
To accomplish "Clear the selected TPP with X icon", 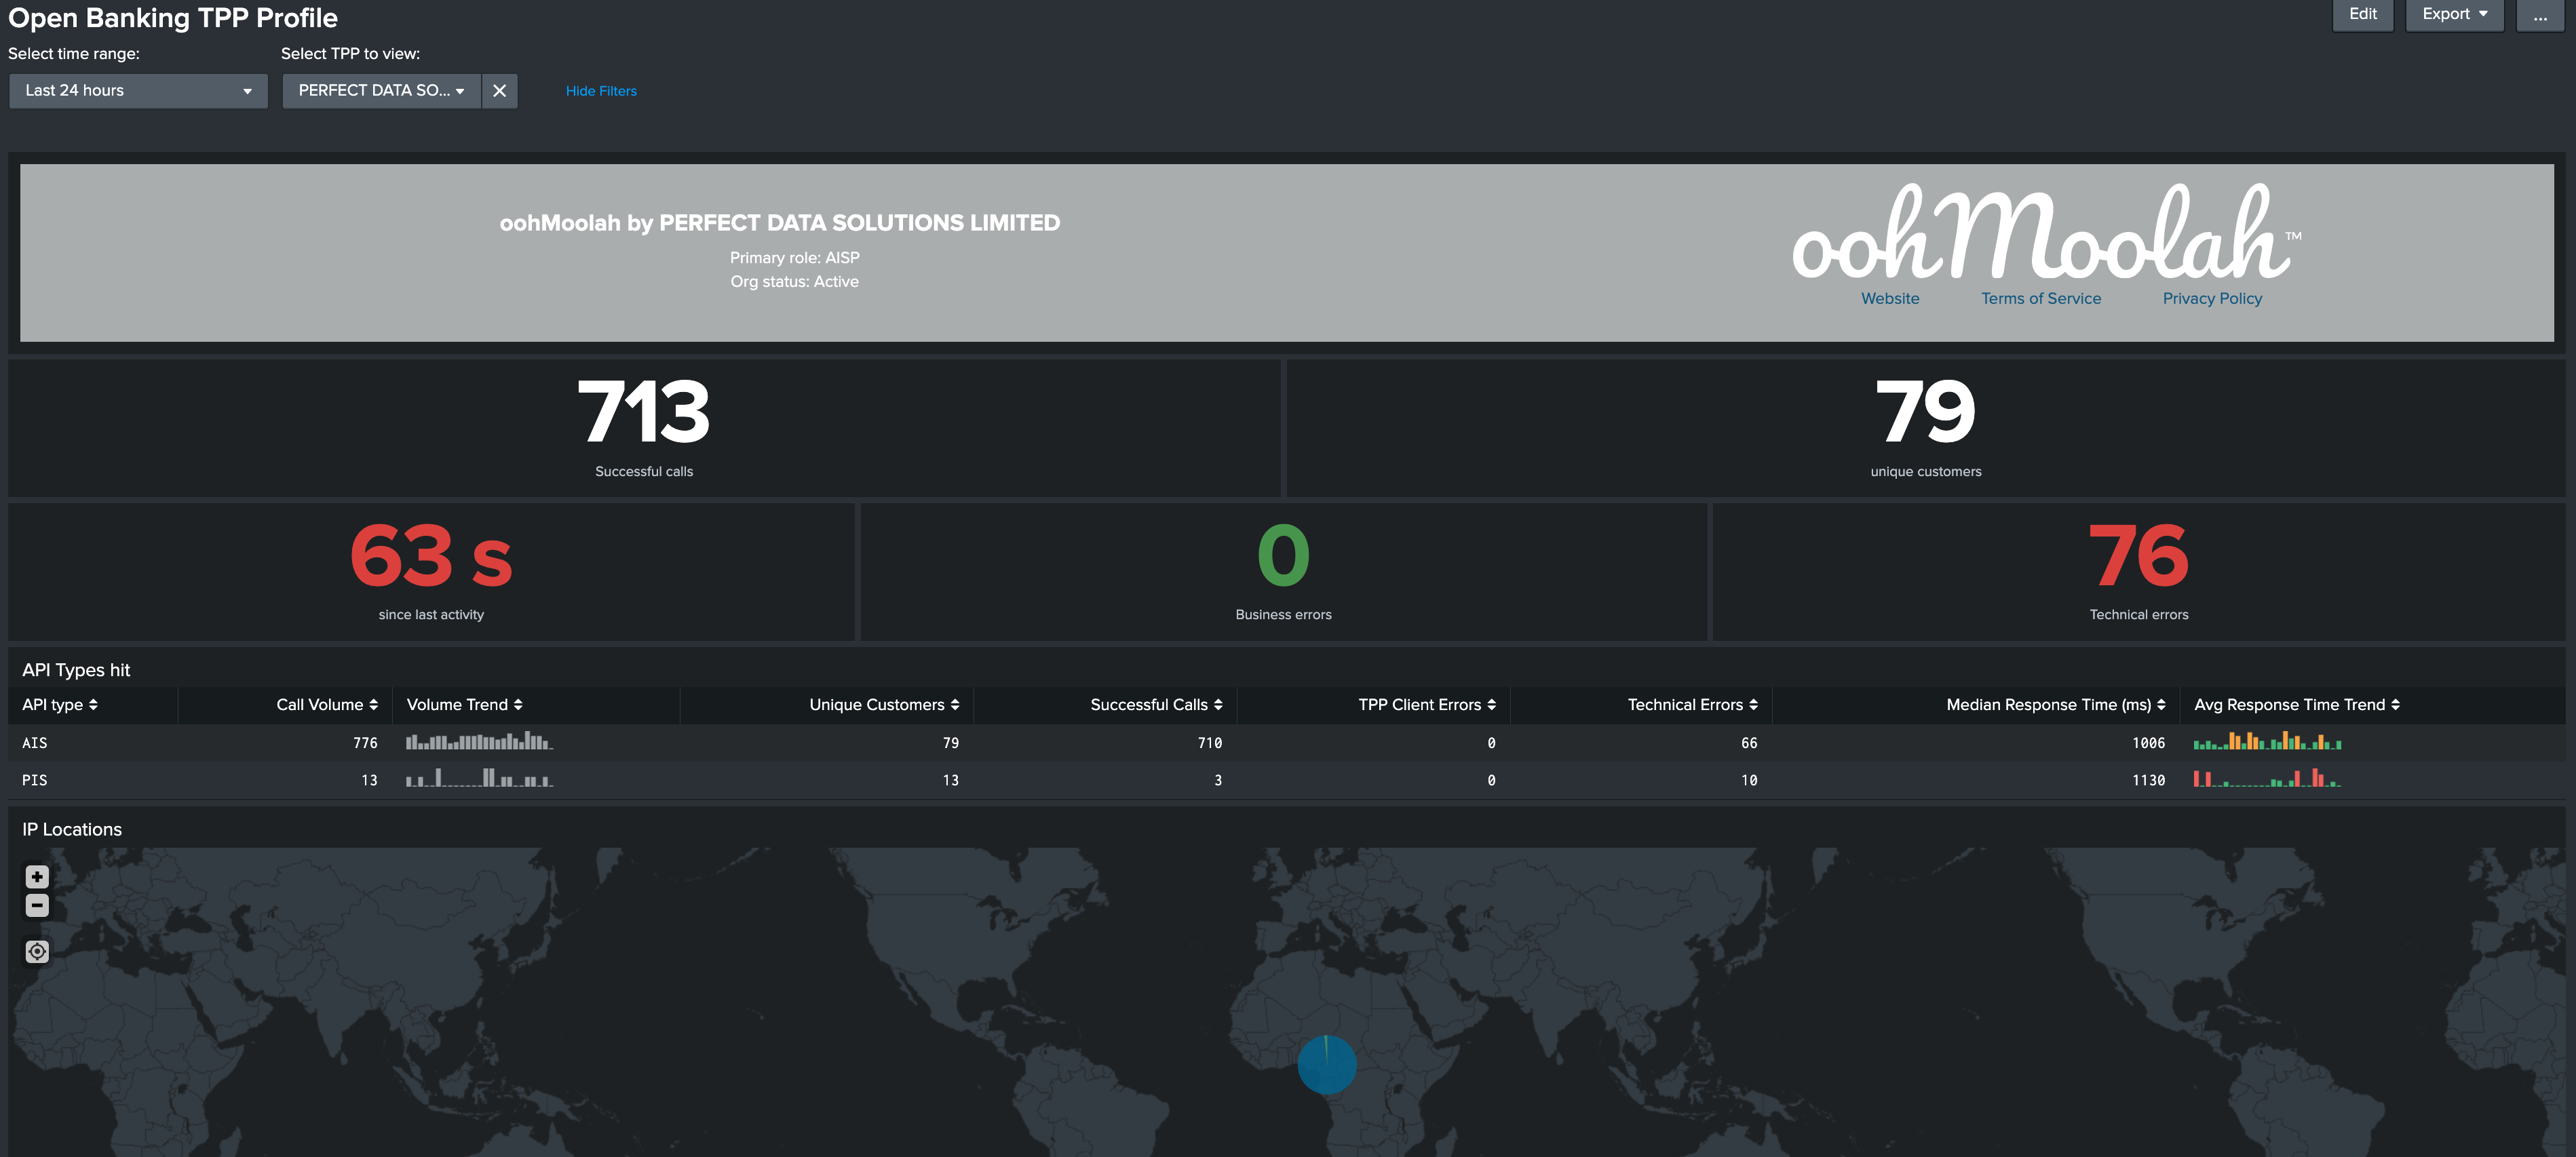I will pyautogui.click(x=499, y=91).
